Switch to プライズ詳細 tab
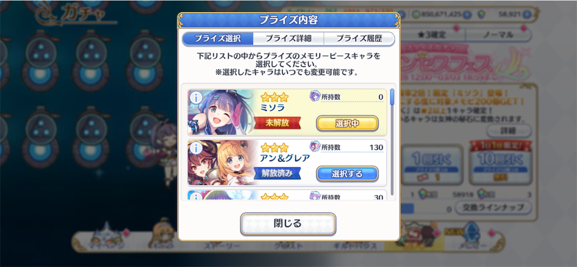The width and height of the screenshot is (577, 267). coord(288,39)
